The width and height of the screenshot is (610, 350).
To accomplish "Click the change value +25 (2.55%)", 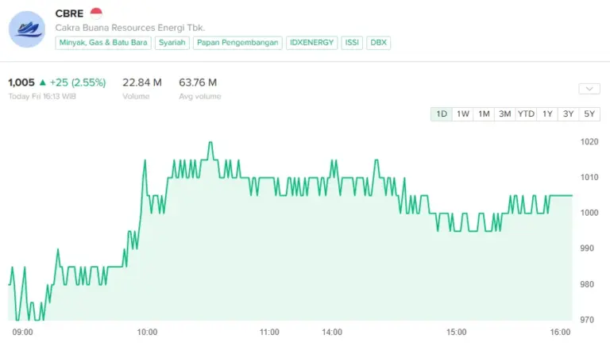I will coord(78,83).
